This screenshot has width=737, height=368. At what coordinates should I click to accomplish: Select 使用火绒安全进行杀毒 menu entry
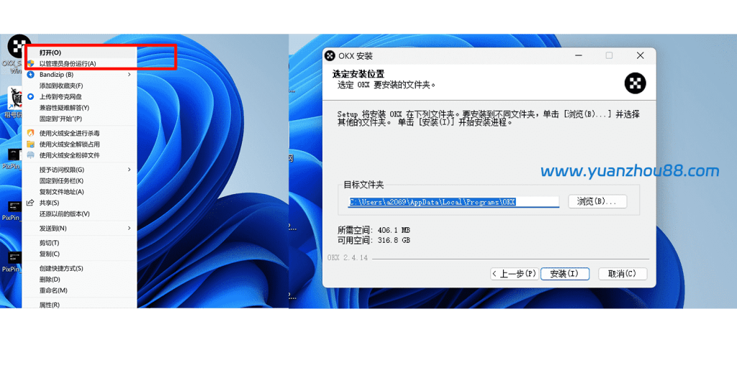point(69,133)
